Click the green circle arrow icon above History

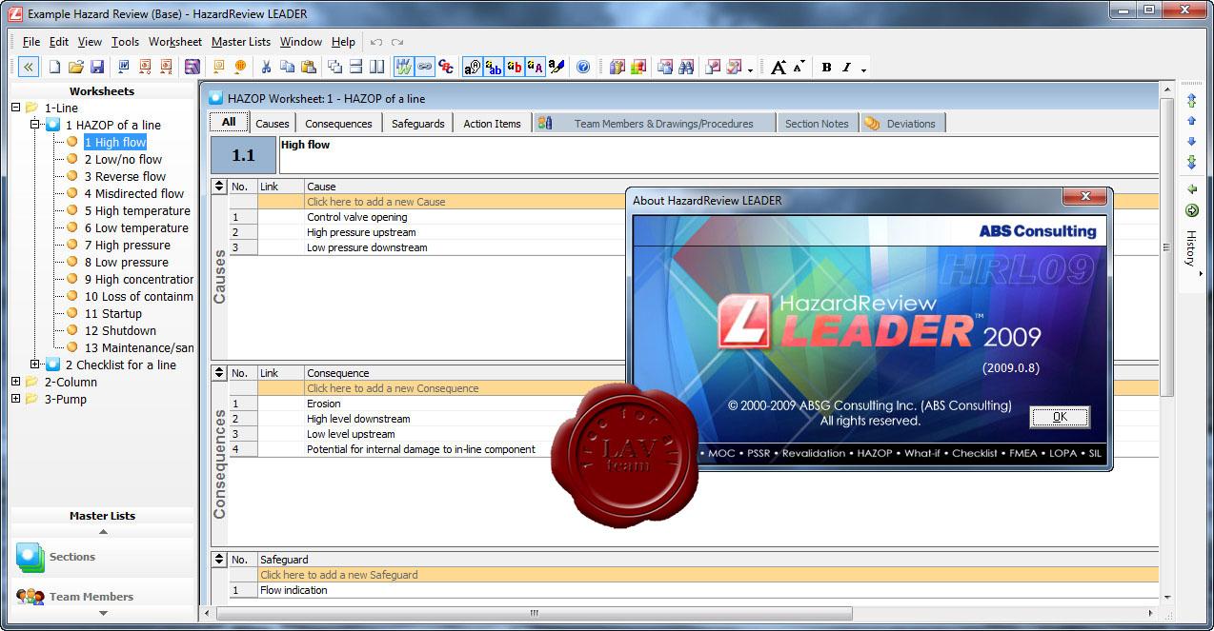[x=1191, y=211]
